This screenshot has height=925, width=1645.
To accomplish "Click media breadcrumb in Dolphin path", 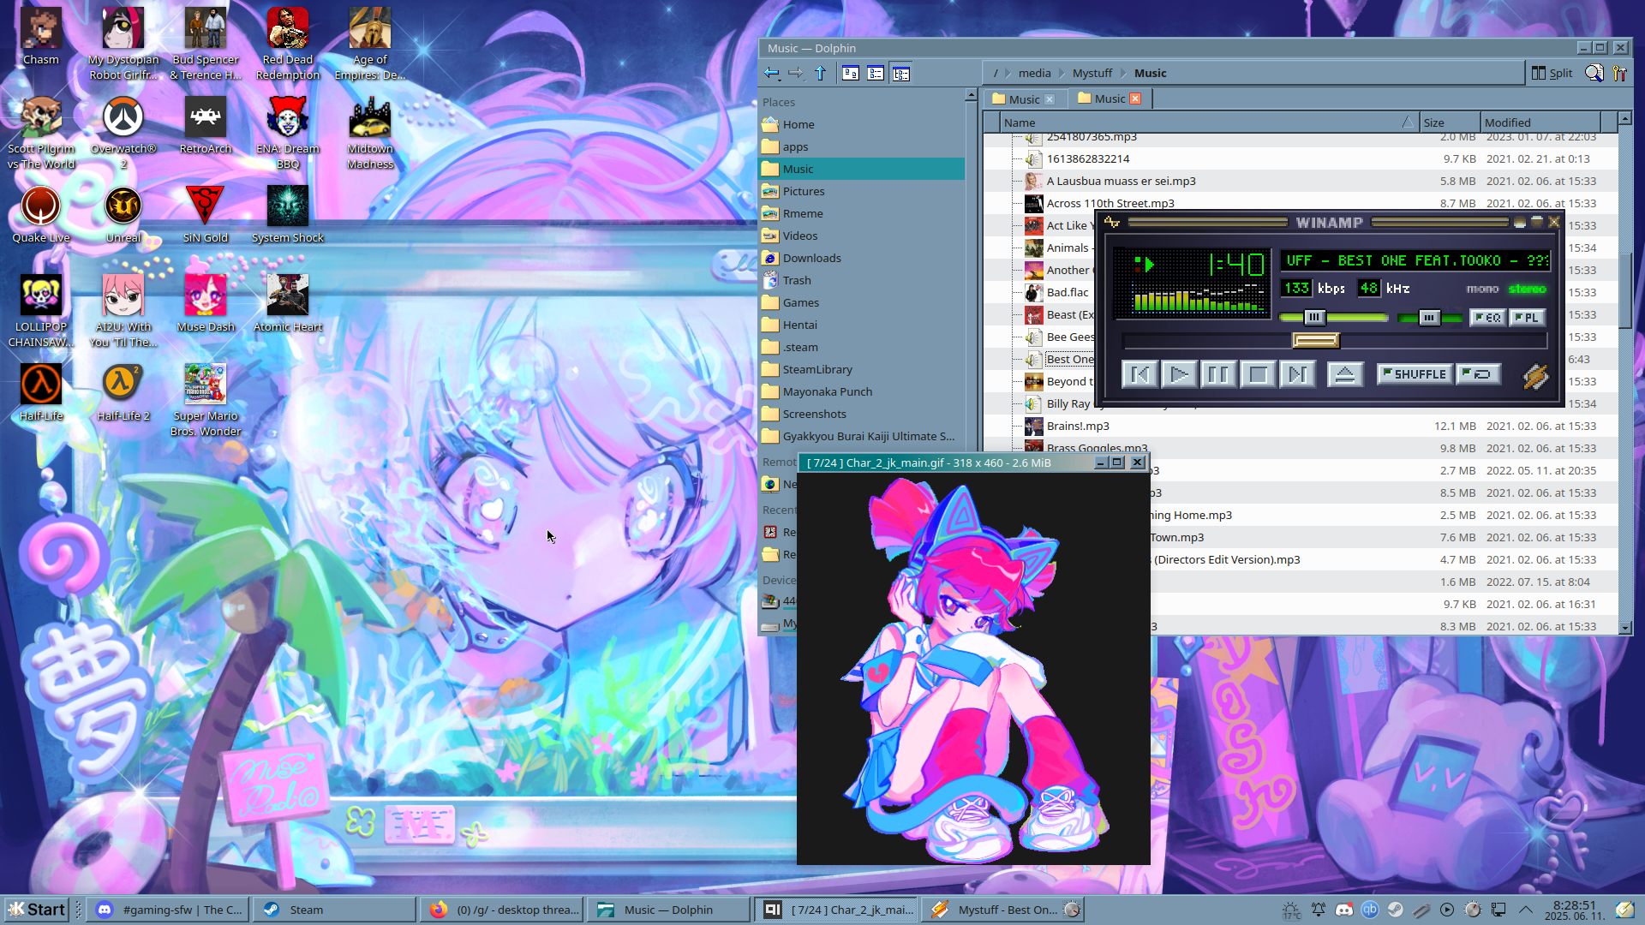I will [x=1034, y=74].
